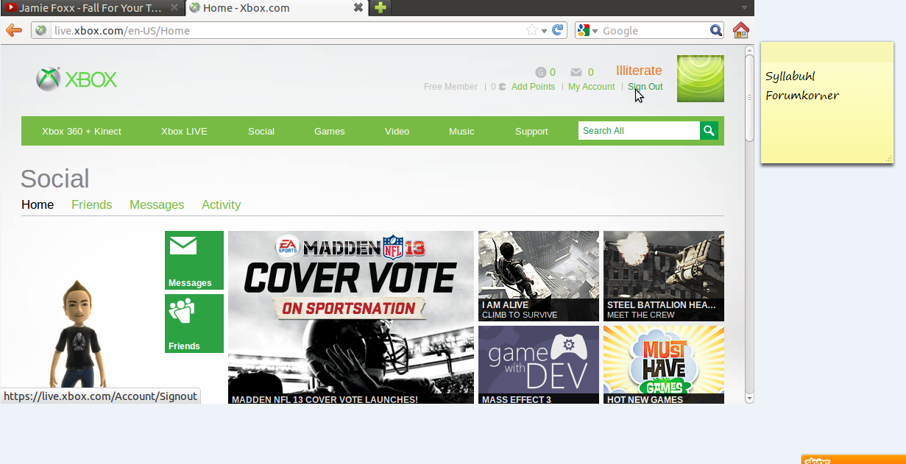906x464 pixels.
Task: Open the green Friends tile
Action: tap(194, 324)
